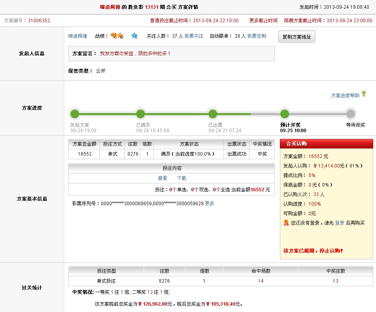This screenshot has height=312, width=376.
Task: Click the gray 等待派奖 progress node
Action: (x=350, y=114)
